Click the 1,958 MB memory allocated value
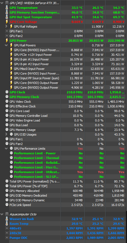The height and width of the screenshot is (243, 127). pyautogui.click(x=118, y=191)
